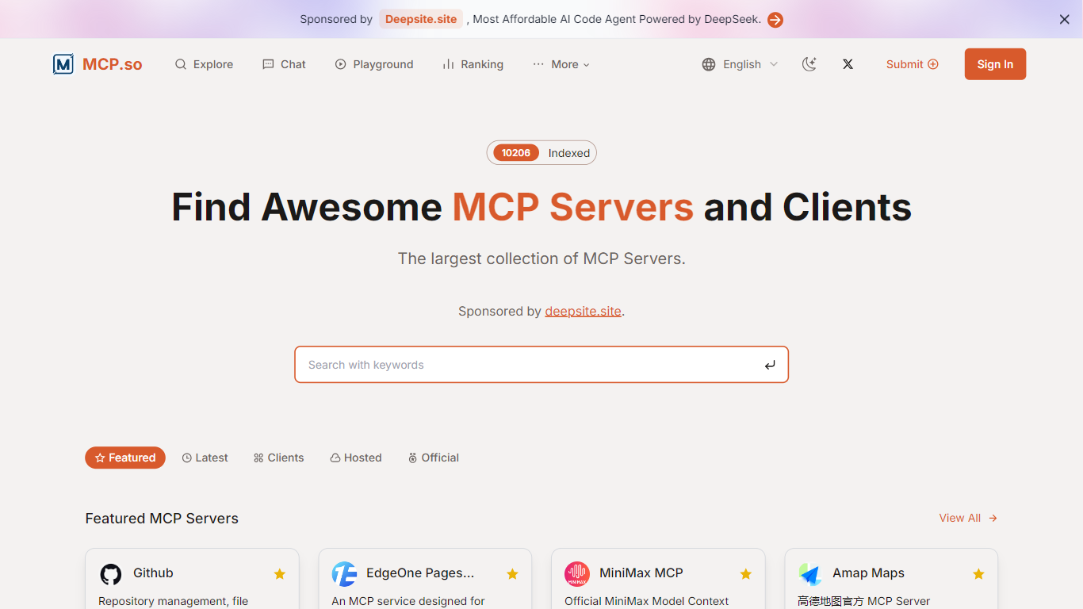Click the star on EdgeOne Pages card
This screenshot has width=1083, height=609.
[x=513, y=574]
